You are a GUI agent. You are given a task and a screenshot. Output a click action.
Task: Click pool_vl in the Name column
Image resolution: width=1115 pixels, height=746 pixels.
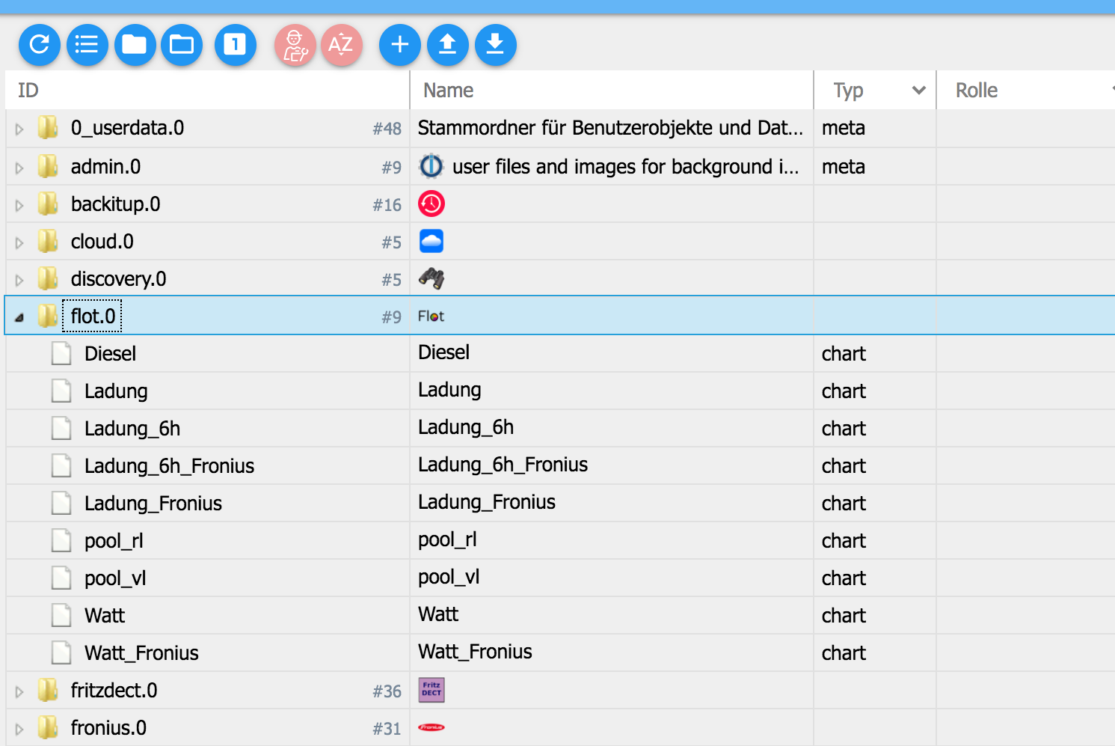pos(449,576)
